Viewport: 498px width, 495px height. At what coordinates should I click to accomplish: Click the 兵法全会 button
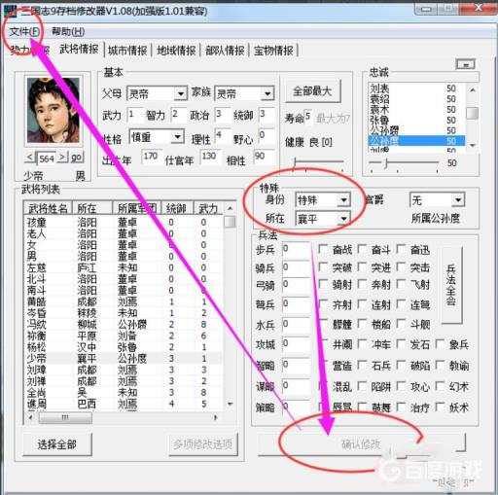451,285
